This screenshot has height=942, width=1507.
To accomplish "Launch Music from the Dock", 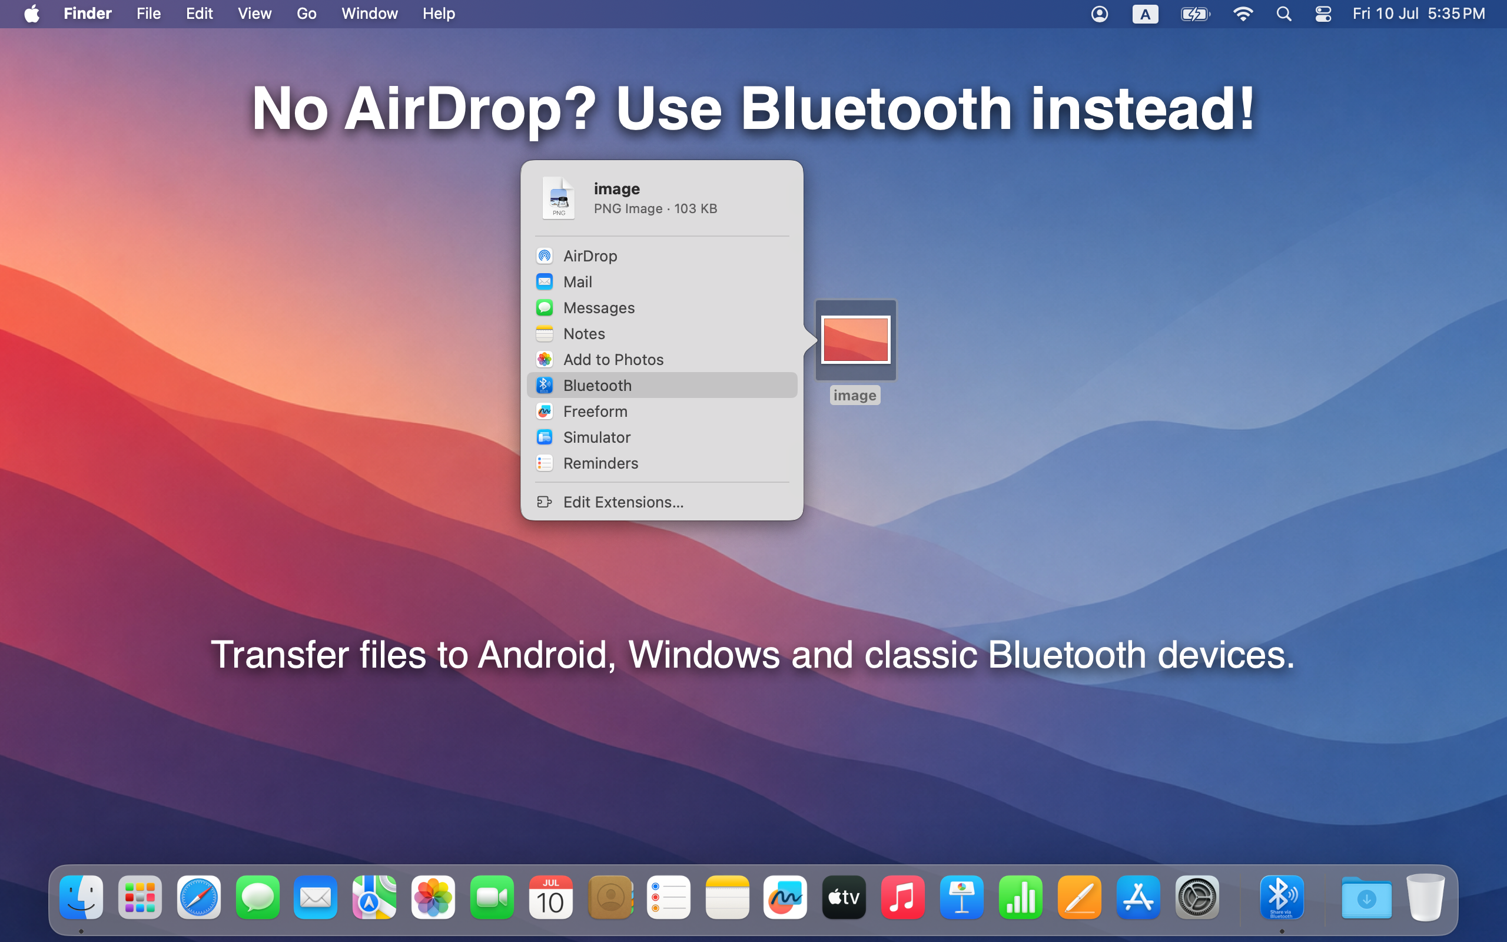I will coord(903,897).
